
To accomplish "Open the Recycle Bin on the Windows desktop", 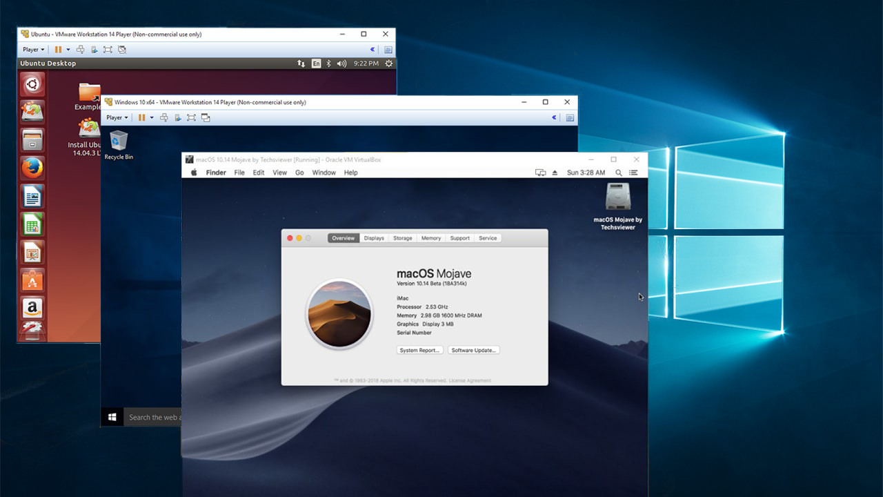I will [x=118, y=142].
